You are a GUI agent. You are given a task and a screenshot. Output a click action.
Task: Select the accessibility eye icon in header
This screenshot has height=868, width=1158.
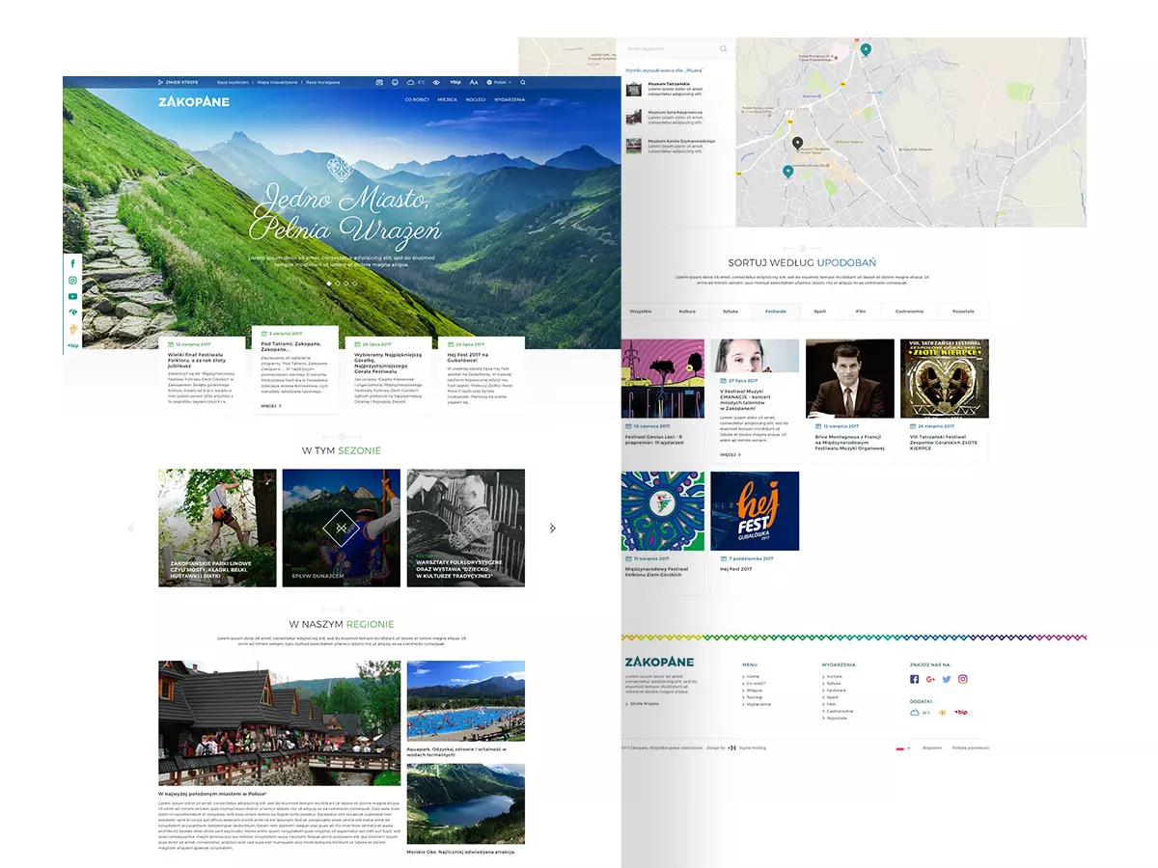pos(437,83)
